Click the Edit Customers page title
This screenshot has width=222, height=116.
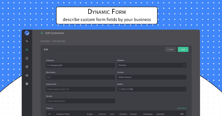point(55,33)
